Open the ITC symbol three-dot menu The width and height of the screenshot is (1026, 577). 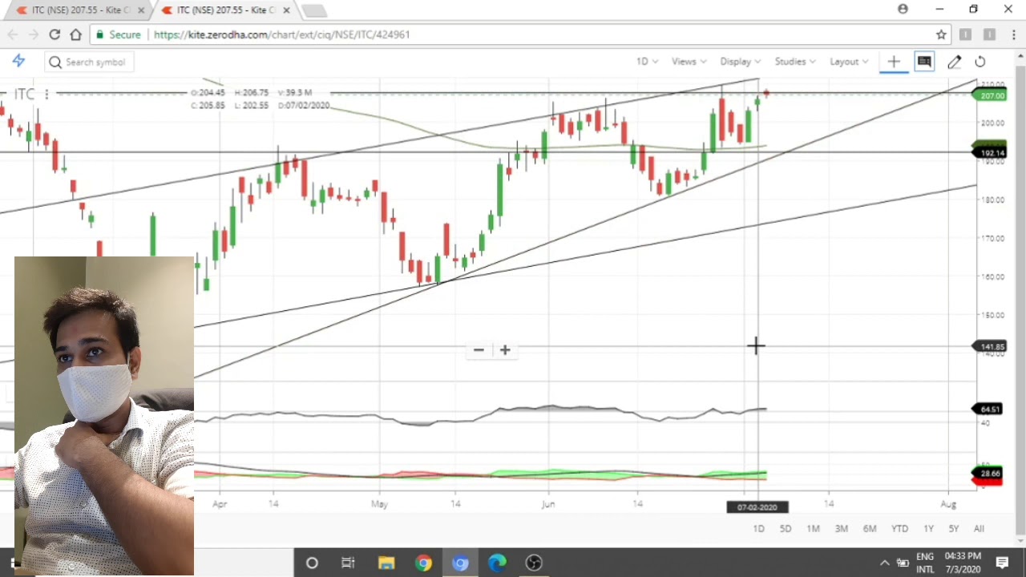[x=46, y=95]
